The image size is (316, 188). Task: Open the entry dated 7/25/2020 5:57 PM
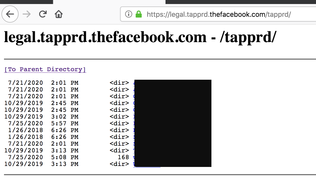point(134,123)
